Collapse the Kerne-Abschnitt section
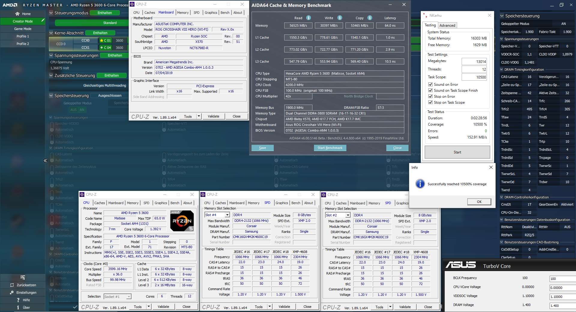The height and width of the screenshot is (312, 576). 51,33
